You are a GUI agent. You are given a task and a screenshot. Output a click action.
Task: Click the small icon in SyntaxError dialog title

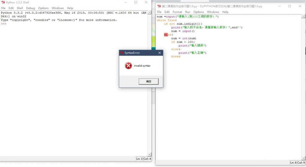tap(122, 53)
